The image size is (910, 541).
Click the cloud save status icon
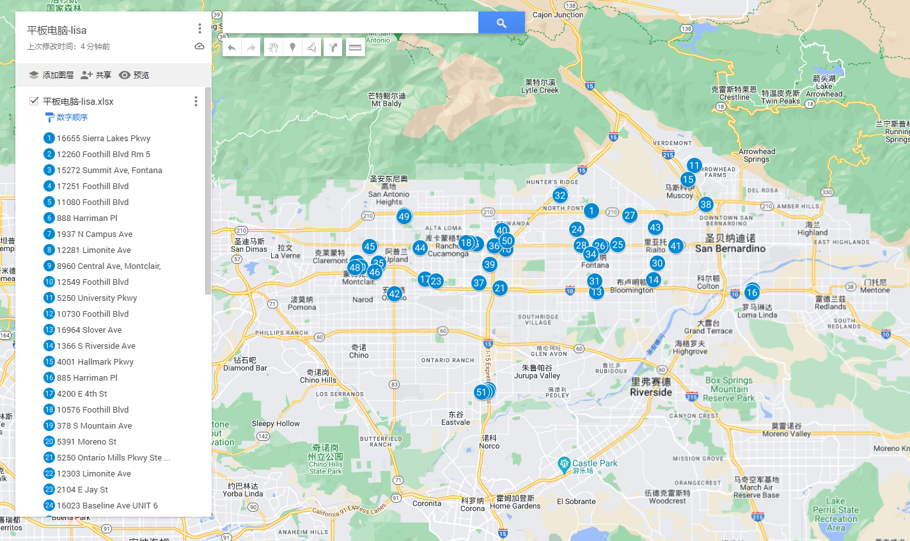(200, 47)
